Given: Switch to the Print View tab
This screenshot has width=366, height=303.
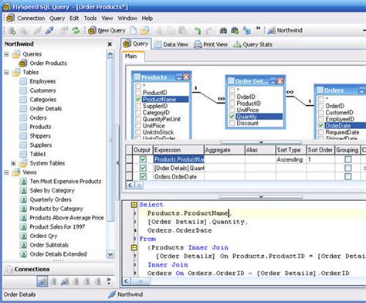Looking at the screenshot, I should click(211, 45).
